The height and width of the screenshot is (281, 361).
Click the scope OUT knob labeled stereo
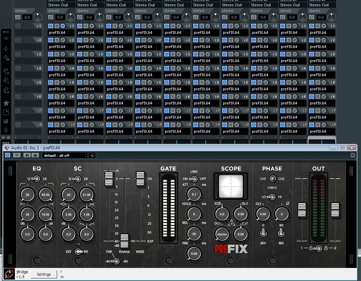coord(222,234)
